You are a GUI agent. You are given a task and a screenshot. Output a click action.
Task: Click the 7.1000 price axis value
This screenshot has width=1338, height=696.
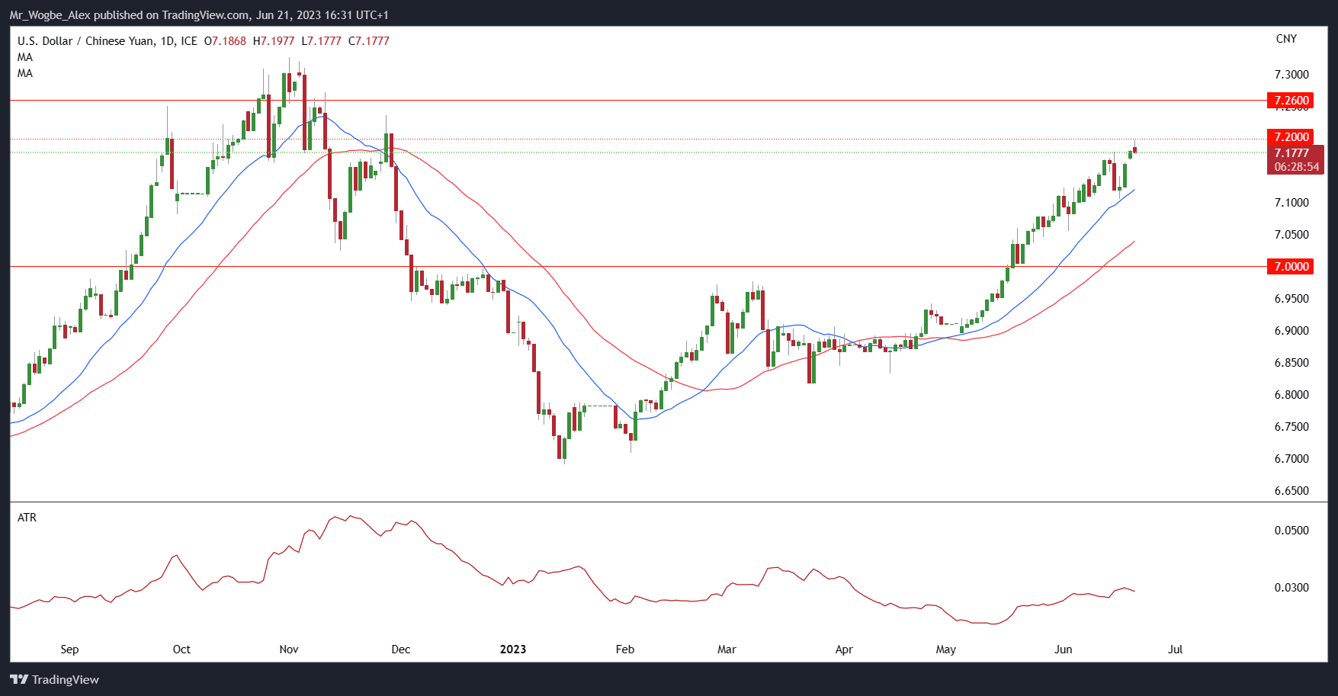click(1291, 203)
